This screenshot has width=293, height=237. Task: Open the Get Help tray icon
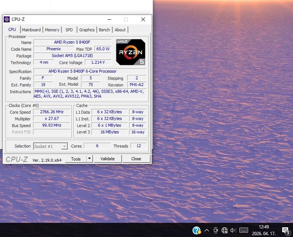pos(197,230)
